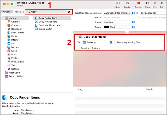The width and height of the screenshot is (167, 115).
Task: Click the Copy search input field
Action: click(48, 12)
